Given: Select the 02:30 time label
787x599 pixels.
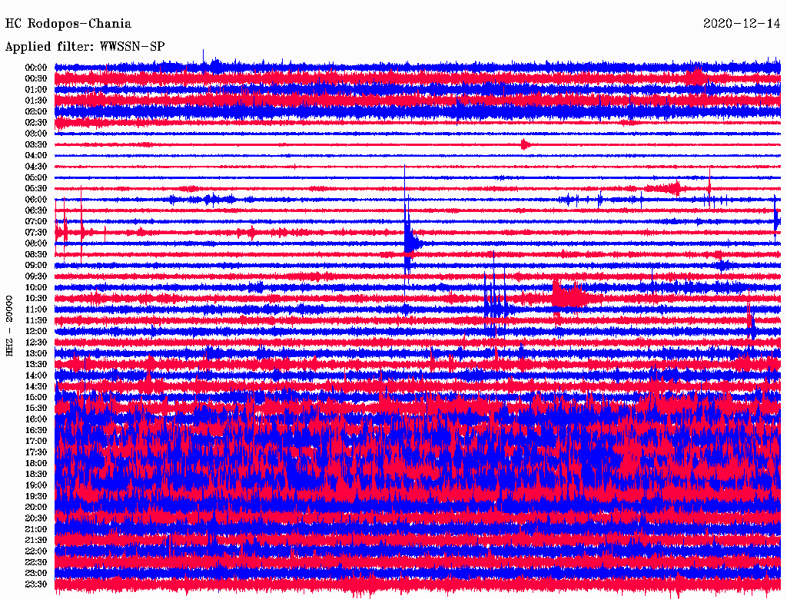Looking at the screenshot, I should (x=36, y=122).
